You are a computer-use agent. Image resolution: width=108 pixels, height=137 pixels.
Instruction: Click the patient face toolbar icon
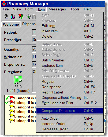coord(6,17)
